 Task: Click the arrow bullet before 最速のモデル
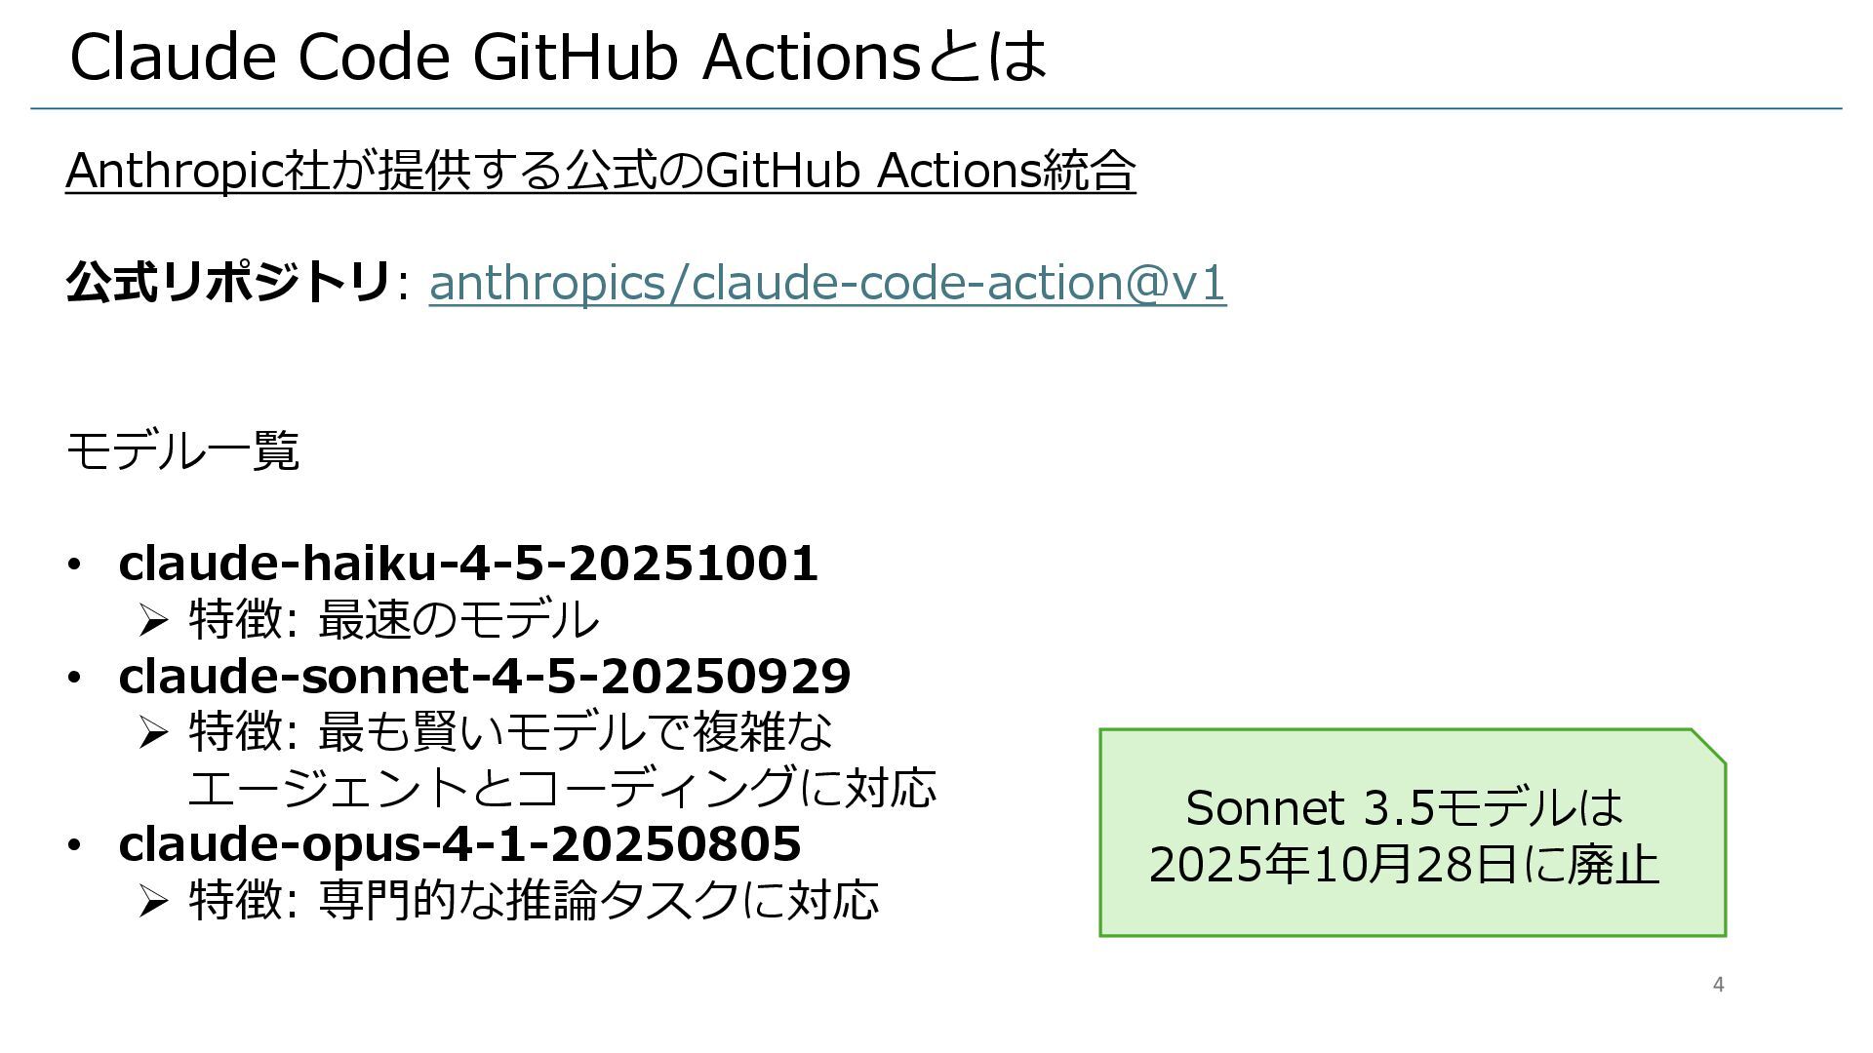coord(153,619)
